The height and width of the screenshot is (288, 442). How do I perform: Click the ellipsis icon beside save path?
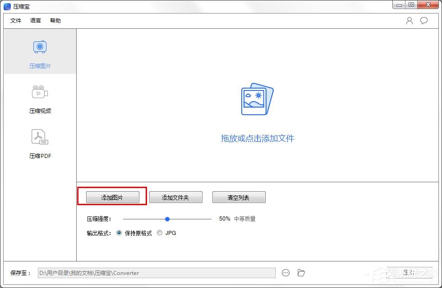click(286, 273)
